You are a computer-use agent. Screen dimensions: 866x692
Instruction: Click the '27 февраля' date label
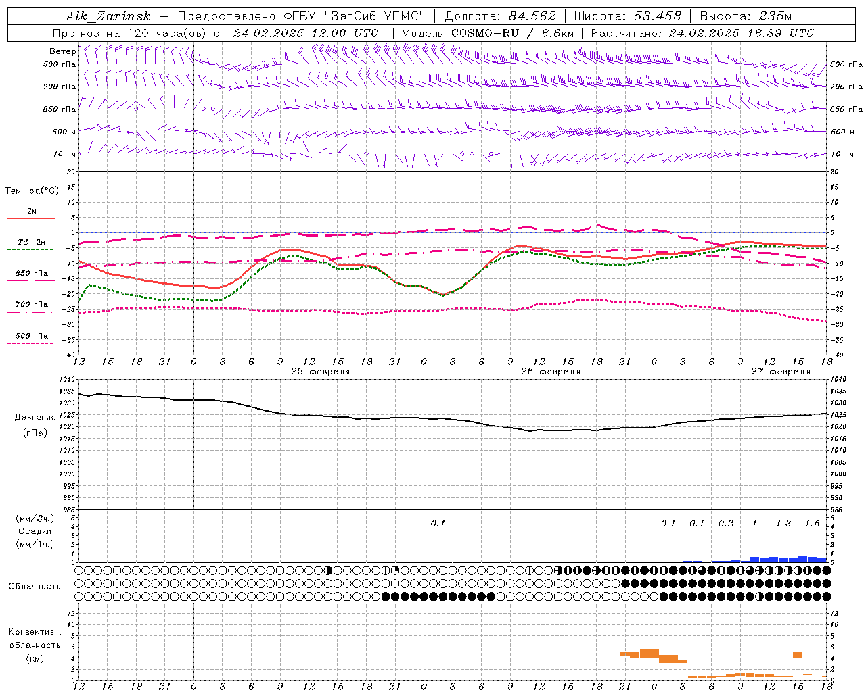(781, 372)
